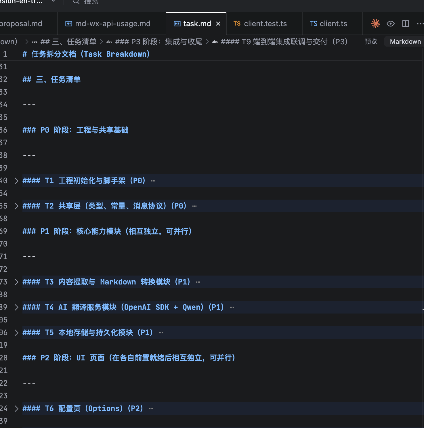Expand the folded T5 本地存储与持久化模块 section
This screenshot has width=424, height=428.
[x=16, y=333]
